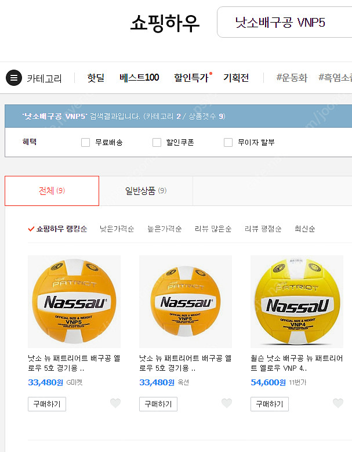
Task: Open the yellow VNP4 volleyball thumbnail
Action: [297, 302]
